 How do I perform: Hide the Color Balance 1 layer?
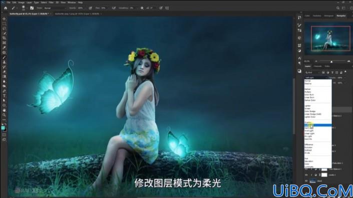tap(306, 169)
